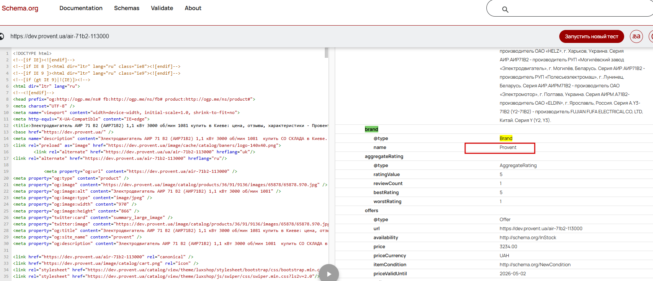Click the highlighted Brand type value
Viewport: 653px width, 281px height.
coord(506,138)
